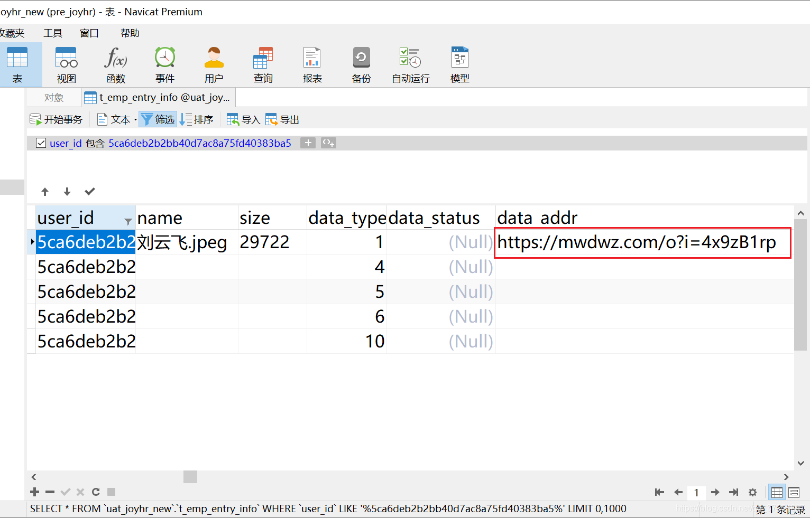Uncheck the user_id filter condition checkbox
Screen dimensions: 810x518
(x=41, y=143)
